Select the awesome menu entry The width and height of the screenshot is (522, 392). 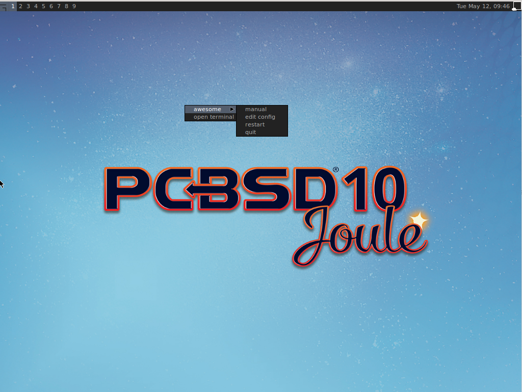coord(211,109)
